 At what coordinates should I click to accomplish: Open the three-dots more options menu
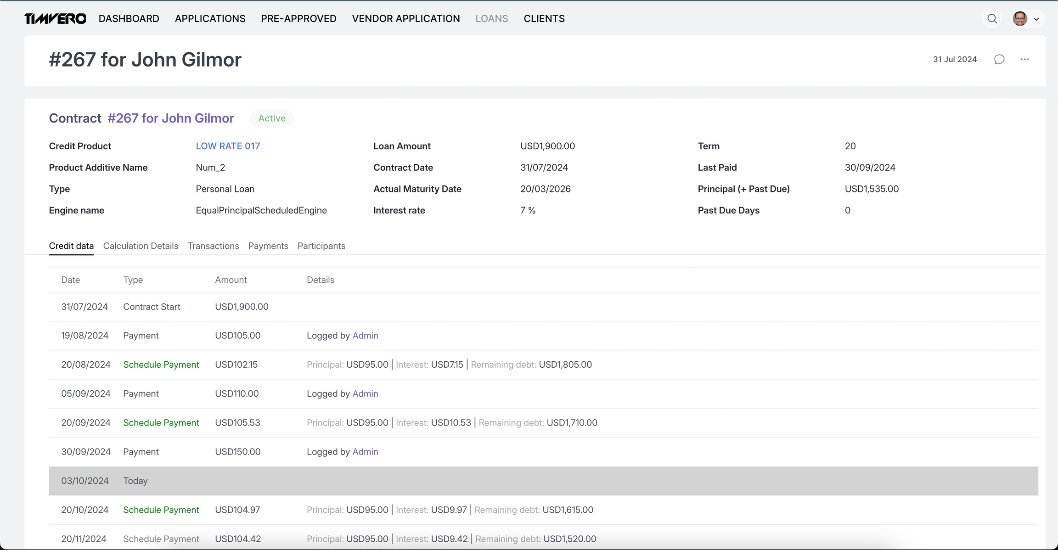tap(1024, 59)
